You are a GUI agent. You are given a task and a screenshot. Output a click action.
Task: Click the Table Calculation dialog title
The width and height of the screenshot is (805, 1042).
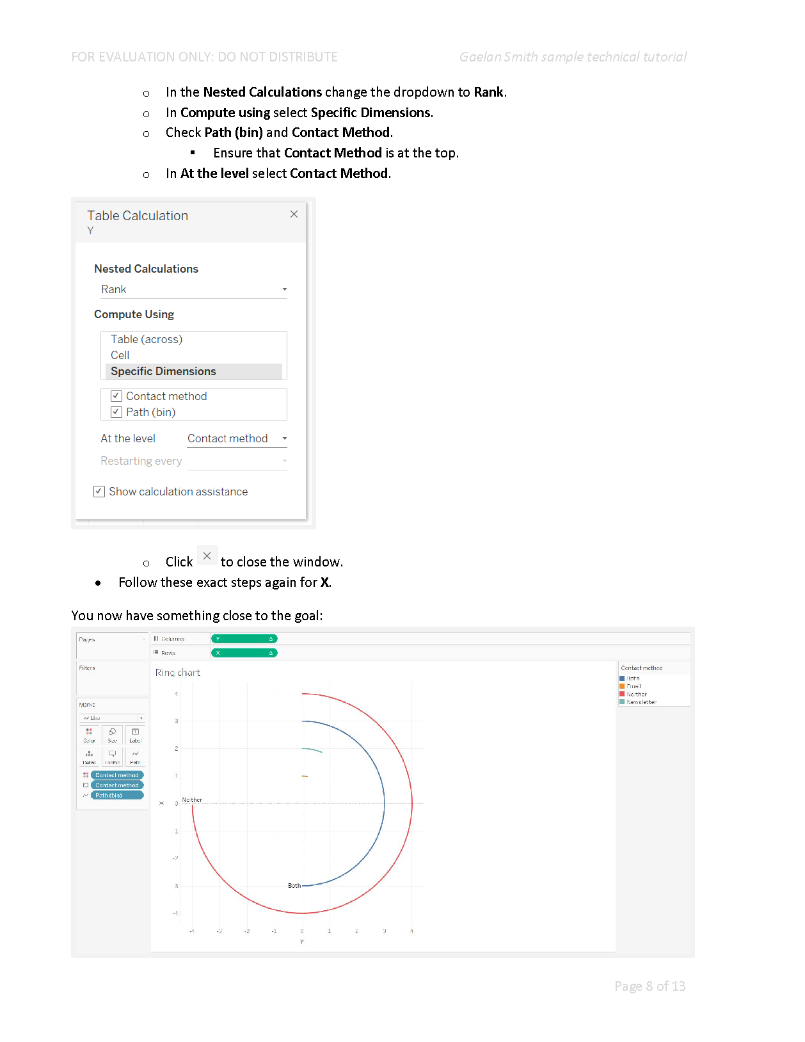pos(138,216)
